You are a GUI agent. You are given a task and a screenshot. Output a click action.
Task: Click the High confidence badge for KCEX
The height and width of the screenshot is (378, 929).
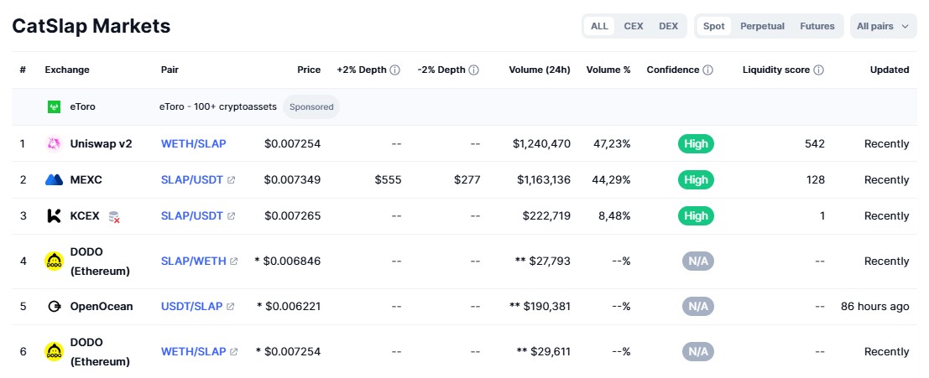pos(696,216)
